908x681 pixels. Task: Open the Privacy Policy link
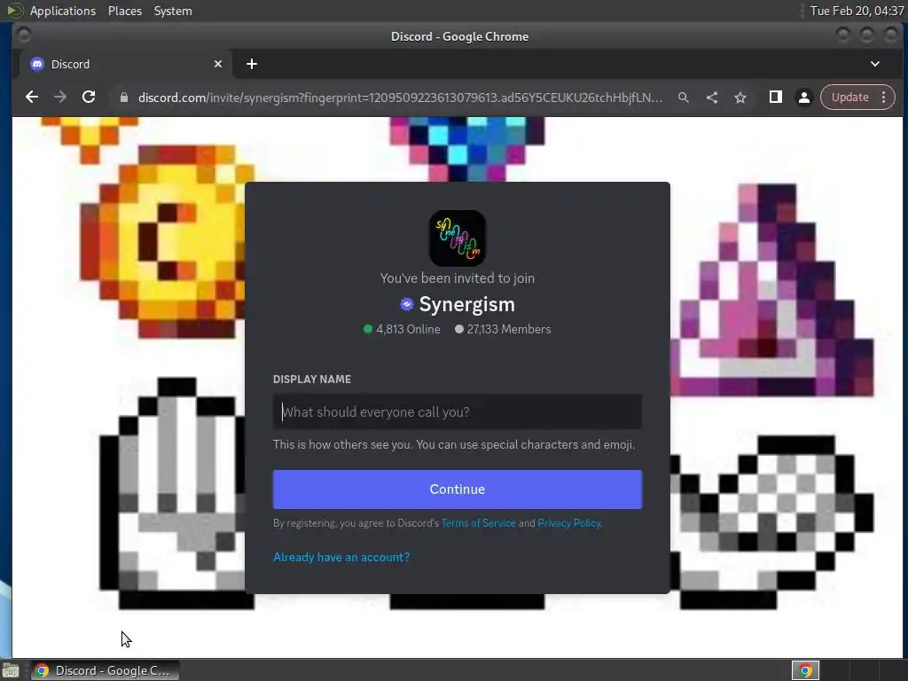pos(569,523)
